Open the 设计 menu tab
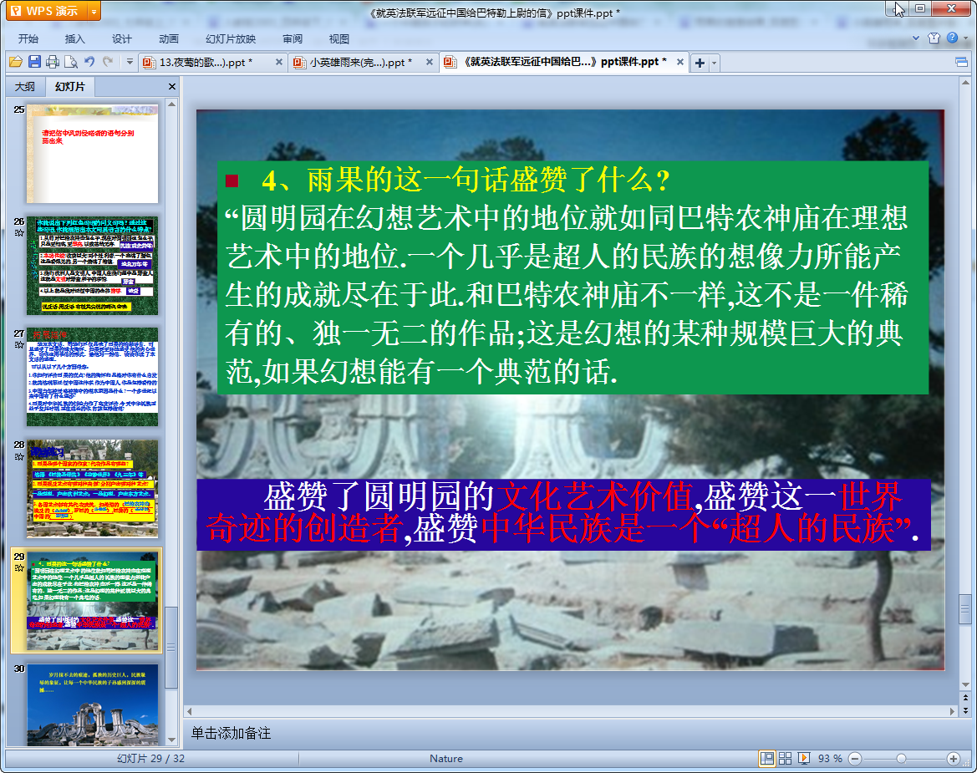This screenshot has height=773, width=977. [121, 38]
